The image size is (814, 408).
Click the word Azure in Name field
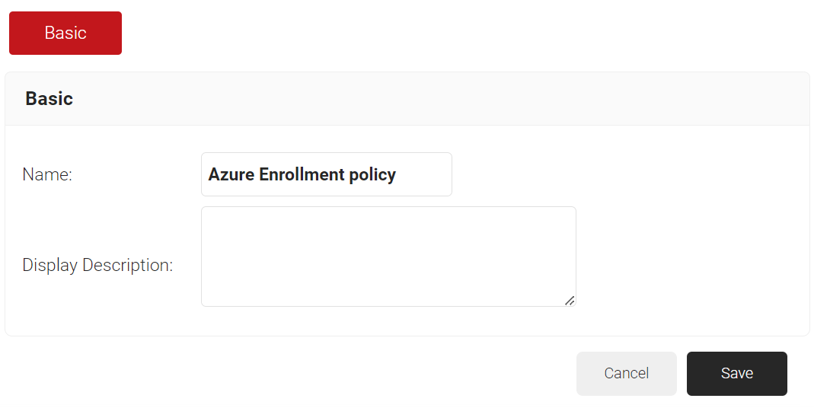pyautogui.click(x=231, y=174)
